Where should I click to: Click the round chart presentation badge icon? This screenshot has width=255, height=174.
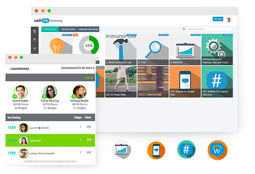(x=121, y=149)
